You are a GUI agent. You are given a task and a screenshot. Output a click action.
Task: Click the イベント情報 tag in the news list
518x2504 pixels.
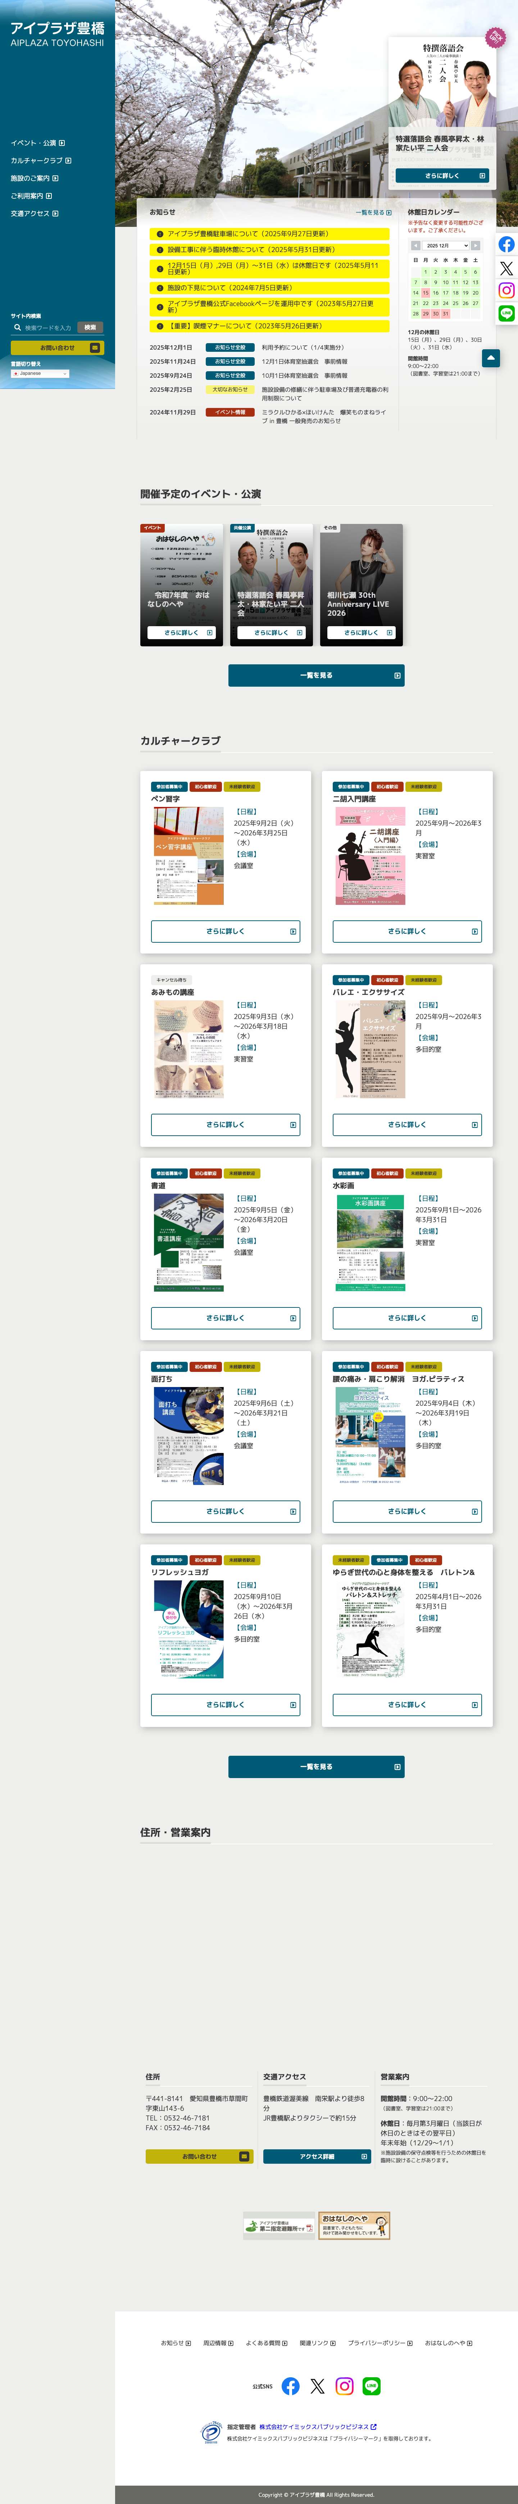tap(230, 412)
